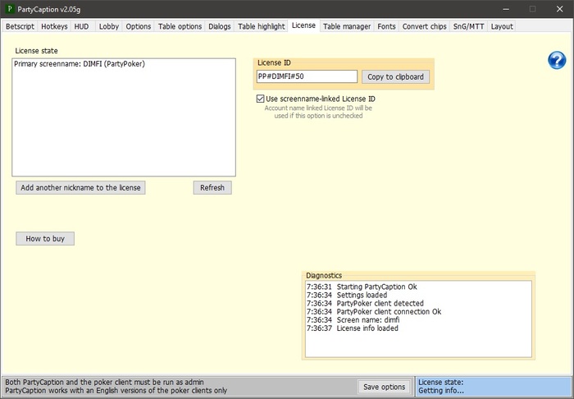
Task: Refresh the license state
Action: (x=212, y=187)
